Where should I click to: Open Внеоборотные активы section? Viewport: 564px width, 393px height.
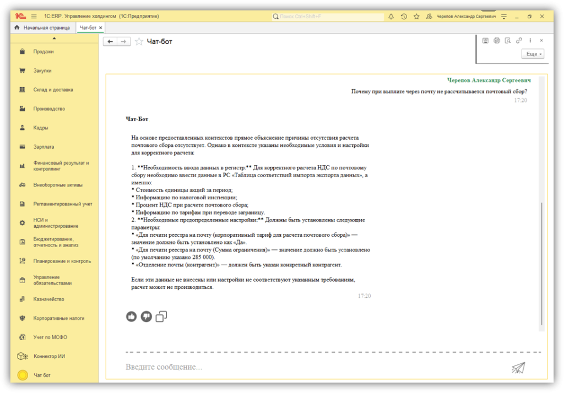coord(55,185)
